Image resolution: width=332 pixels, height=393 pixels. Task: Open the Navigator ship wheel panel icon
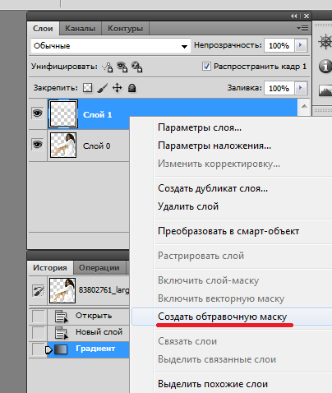point(325,42)
